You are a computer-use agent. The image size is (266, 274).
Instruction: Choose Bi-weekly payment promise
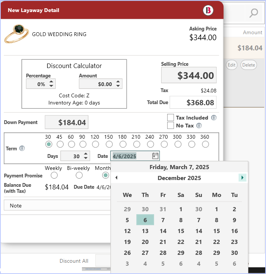[x=79, y=175]
